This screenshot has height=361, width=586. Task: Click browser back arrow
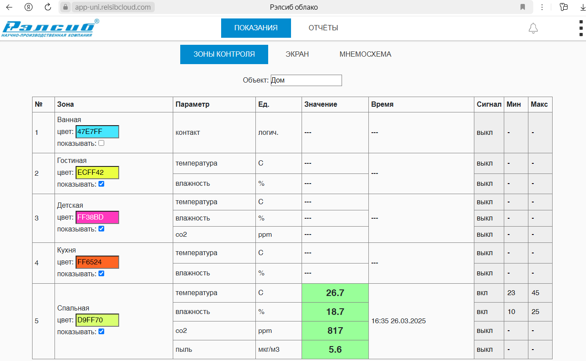coord(9,7)
